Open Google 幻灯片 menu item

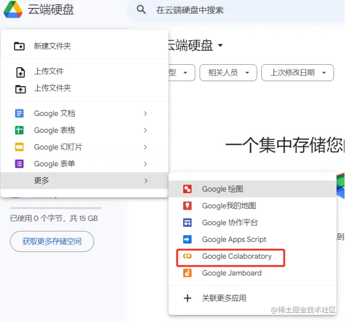(x=85, y=147)
